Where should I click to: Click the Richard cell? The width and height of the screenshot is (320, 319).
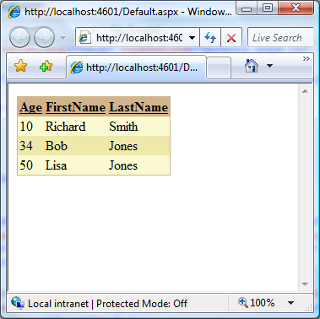(x=76, y=127)
